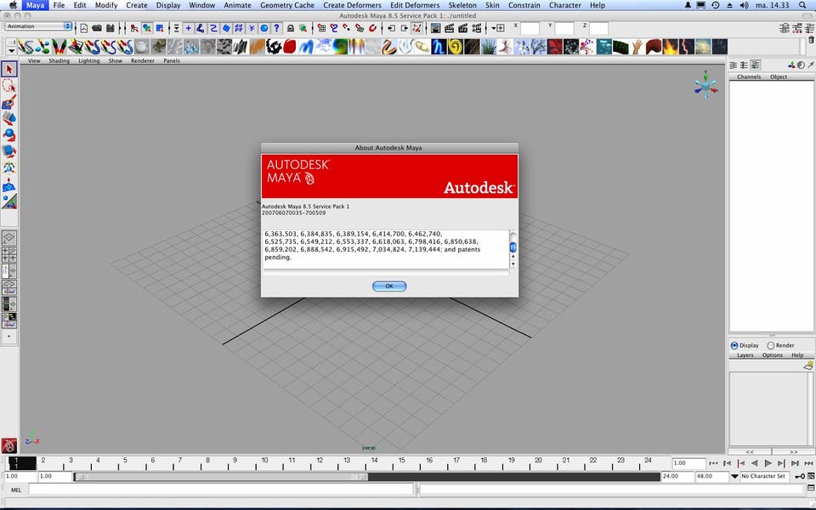Activate the Soft Modification tool
This screenshot has height=510, width=816.
(x=8, y=184)
